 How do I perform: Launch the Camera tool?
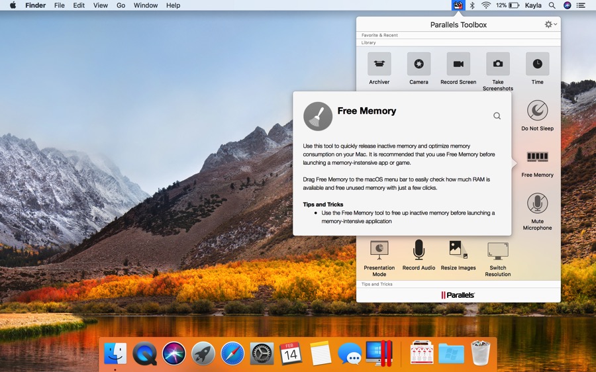coord(419,64)
